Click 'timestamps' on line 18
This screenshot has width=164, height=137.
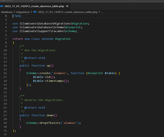tap(55, 81)
